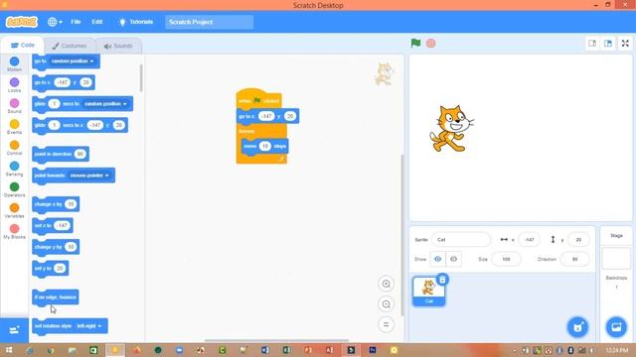Select the Stage backdrop thumbnail

(x=616, y=258)
